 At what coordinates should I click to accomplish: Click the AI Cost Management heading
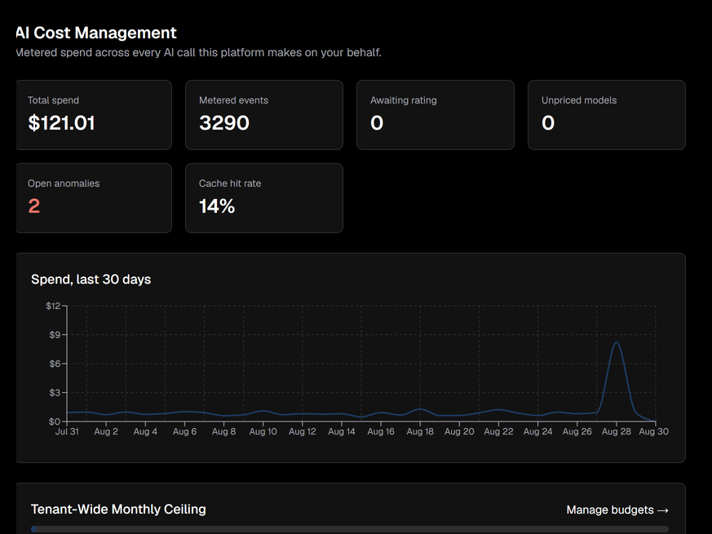[95, 33]
